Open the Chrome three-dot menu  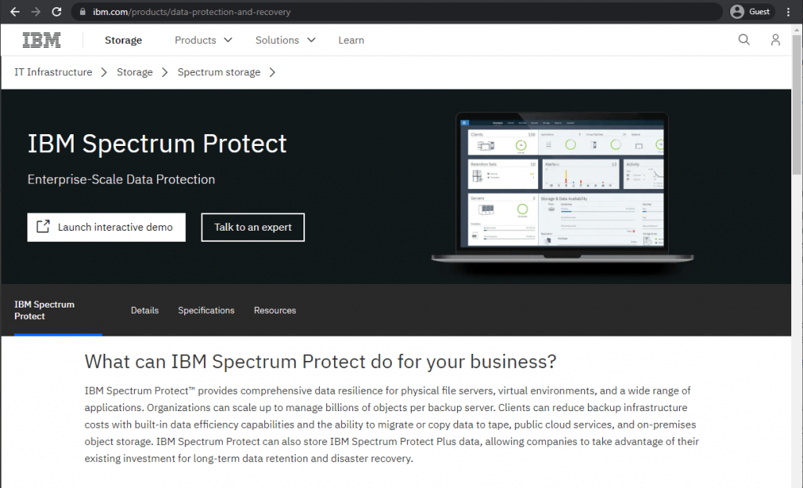(x=788, y=12)
